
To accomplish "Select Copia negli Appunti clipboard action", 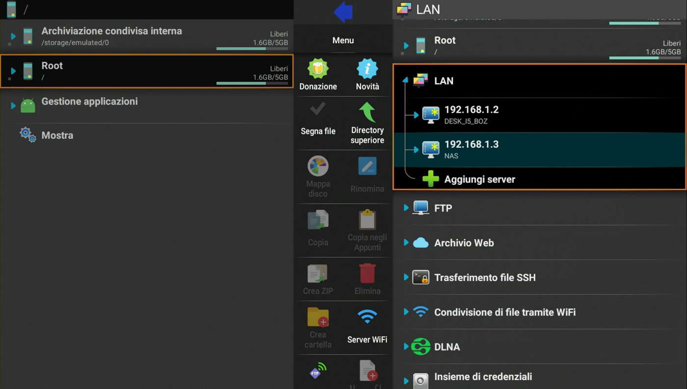I will point(368,230).
